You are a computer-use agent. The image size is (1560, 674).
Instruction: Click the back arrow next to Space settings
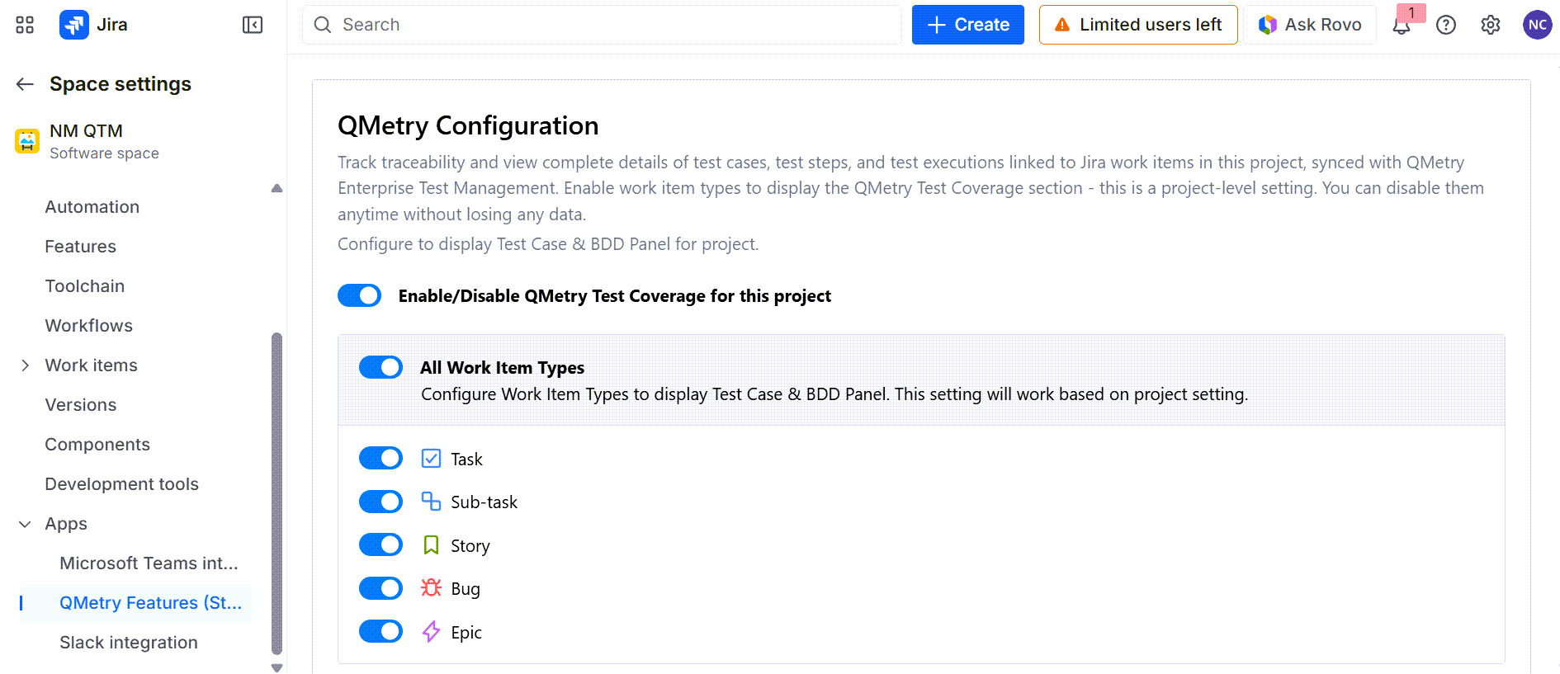tap(25, 84)
